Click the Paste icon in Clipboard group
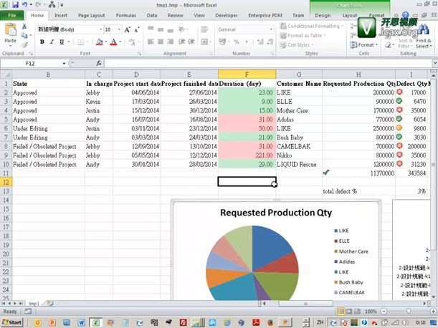Viewport: 438px width, 328px height. click(11, 34)
